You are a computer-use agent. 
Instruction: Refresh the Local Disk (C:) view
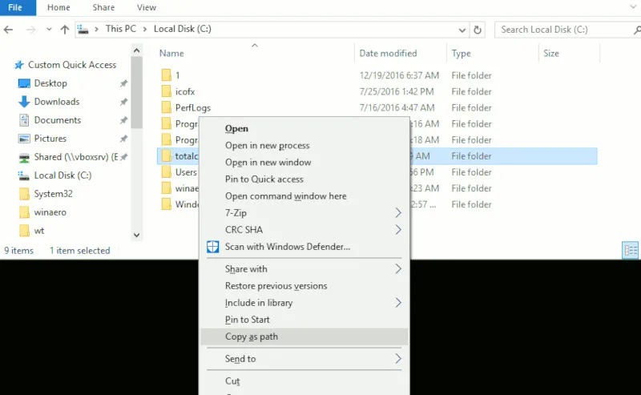477,30
